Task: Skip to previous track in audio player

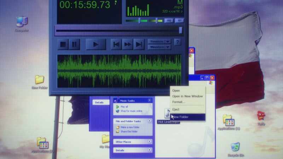Action: coord(116,45)
